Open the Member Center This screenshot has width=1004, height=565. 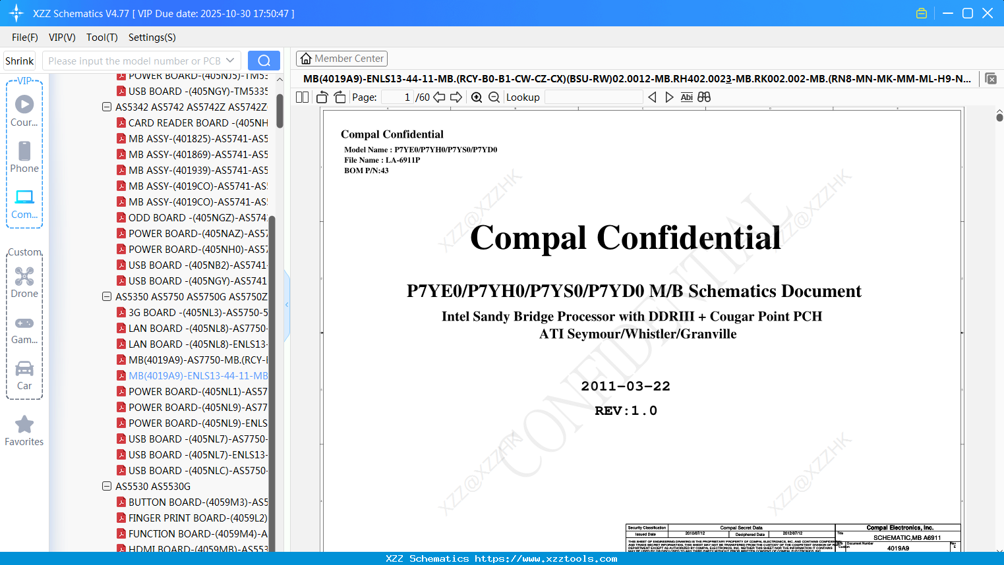341,59
